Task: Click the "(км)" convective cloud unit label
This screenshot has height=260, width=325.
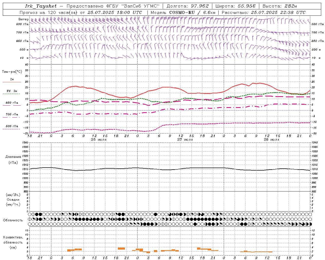Action: 13,247
